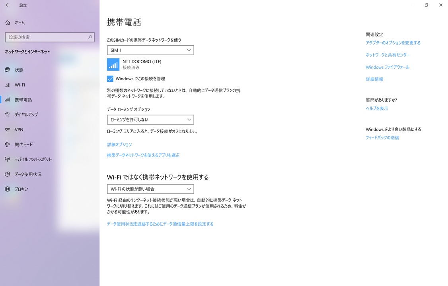Click データ通信量上限を設定する link
This screenshot has width=448, height=286.
tap(160, 224)
